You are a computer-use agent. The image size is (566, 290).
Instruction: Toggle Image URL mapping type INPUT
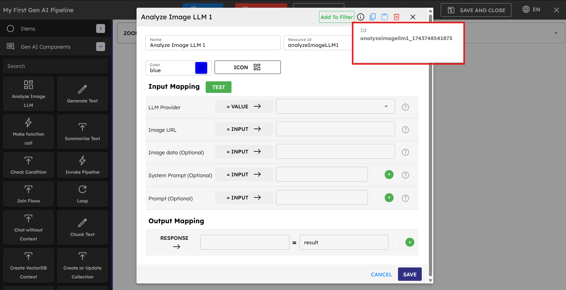[x=244, y=129]
